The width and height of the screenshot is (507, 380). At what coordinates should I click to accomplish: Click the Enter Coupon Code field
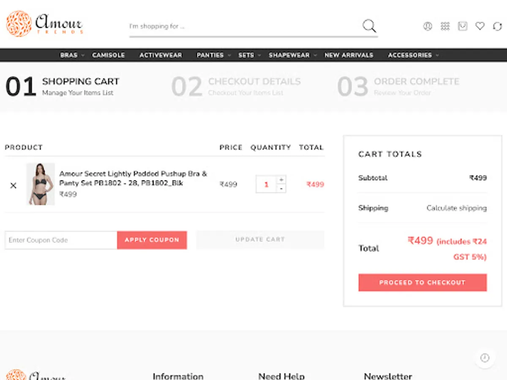(61, 240)
